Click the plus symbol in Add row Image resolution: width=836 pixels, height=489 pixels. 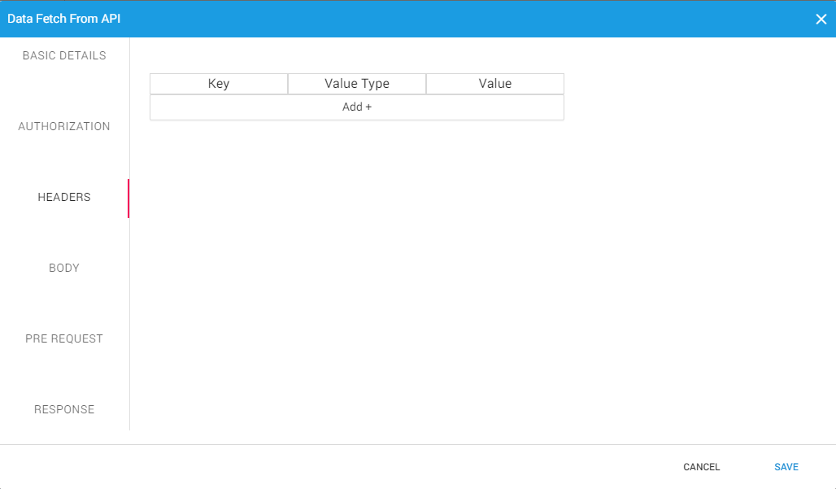(x=368, y=107)
